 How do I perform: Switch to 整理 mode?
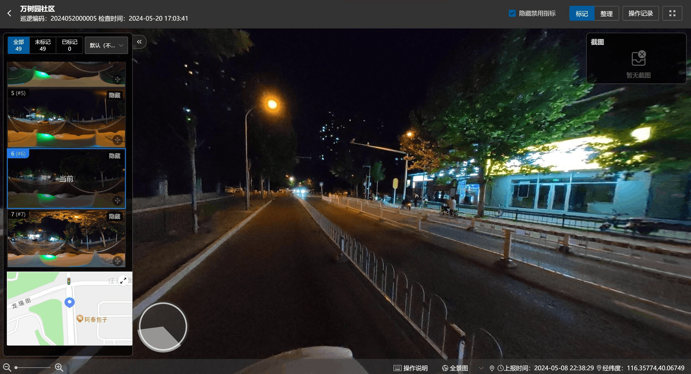click(606, 13)
